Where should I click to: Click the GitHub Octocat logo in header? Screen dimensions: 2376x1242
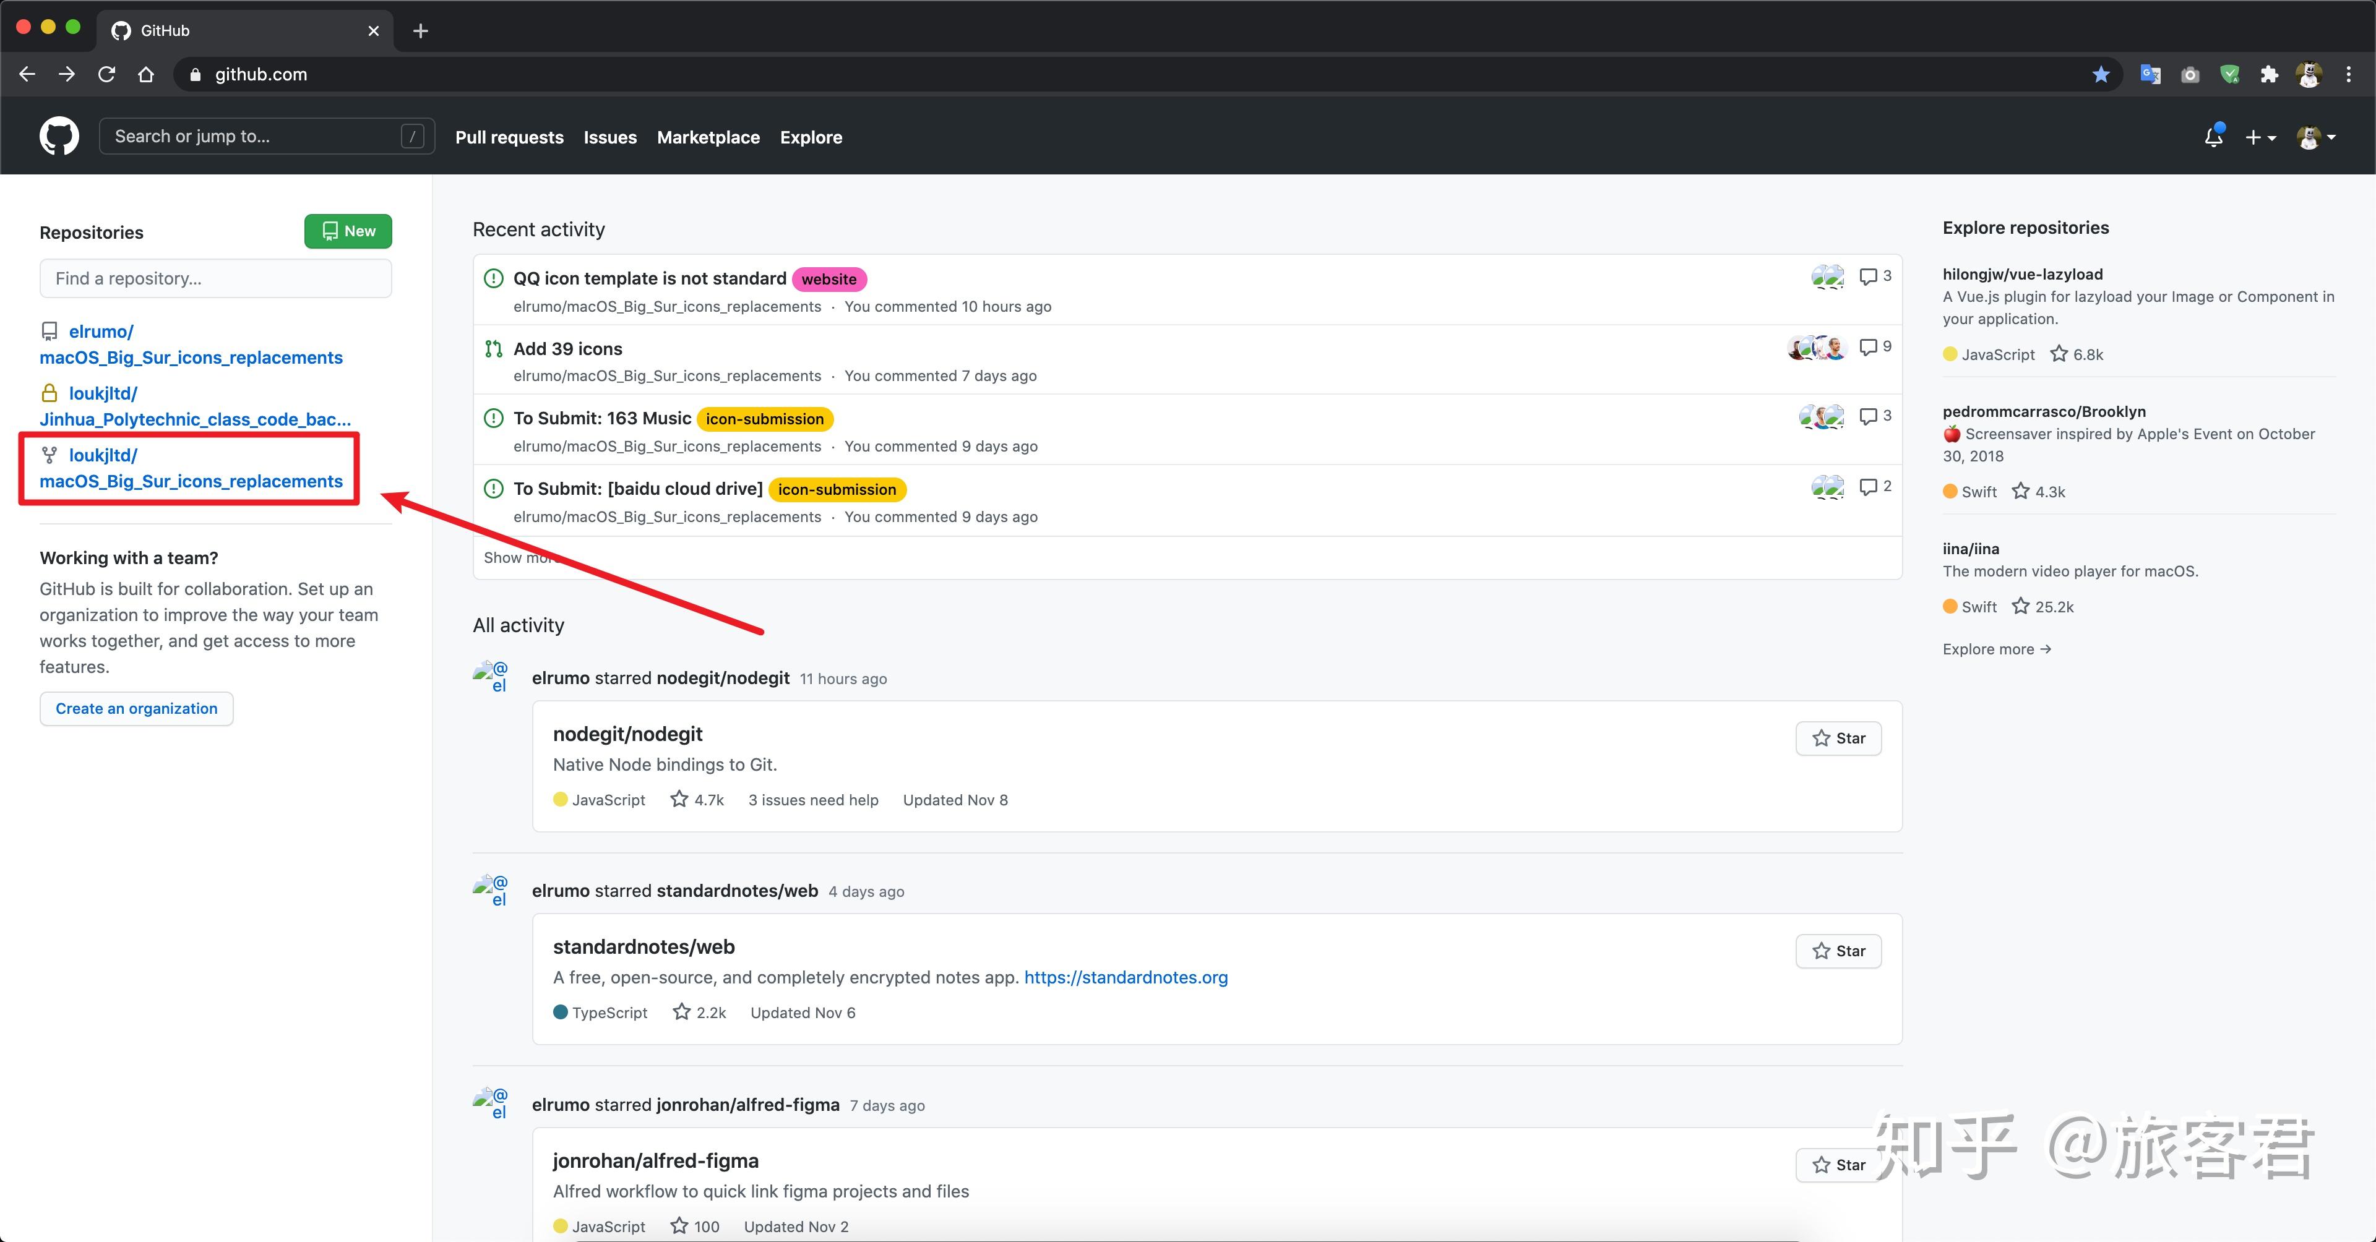point(59,137)
